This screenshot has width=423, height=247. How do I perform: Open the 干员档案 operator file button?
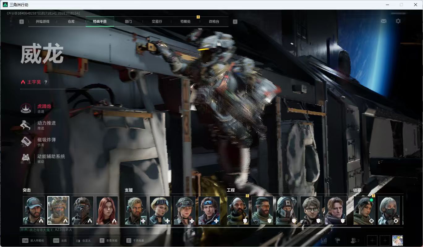point(134,240)
